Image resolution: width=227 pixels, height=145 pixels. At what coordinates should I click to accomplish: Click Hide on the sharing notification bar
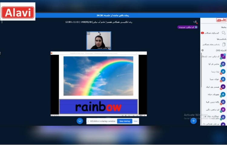click(x=136, y=121)
